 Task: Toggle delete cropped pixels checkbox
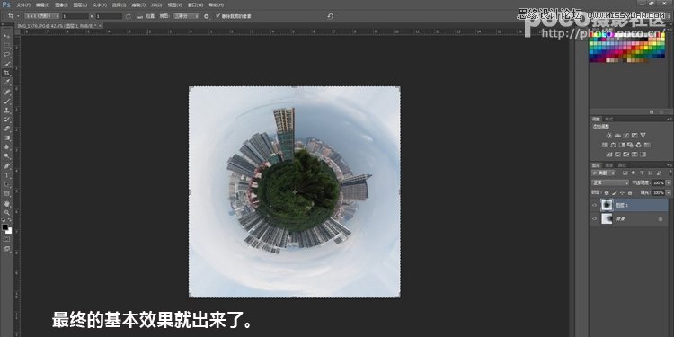click(218, 16)
